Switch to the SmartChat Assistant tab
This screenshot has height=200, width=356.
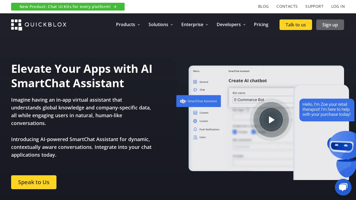(x=239, y=71)
